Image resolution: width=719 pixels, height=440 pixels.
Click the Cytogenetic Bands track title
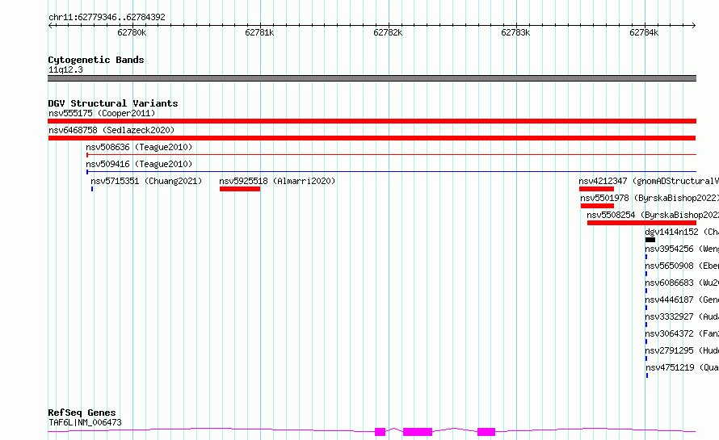(x=96, y=60)
